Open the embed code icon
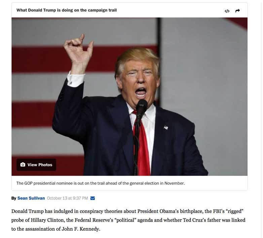The width and height of the screenshot is (263, 238). (227, 11)
